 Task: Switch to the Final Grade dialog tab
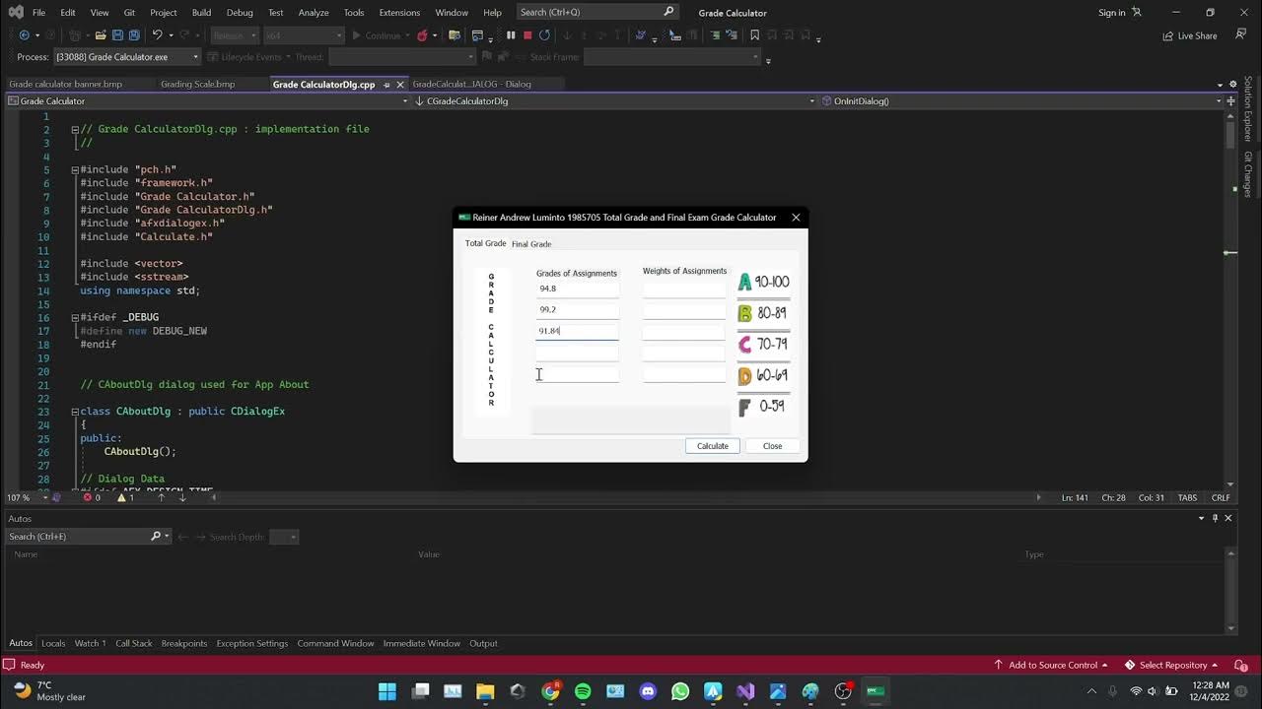click(x=531, y=244)
